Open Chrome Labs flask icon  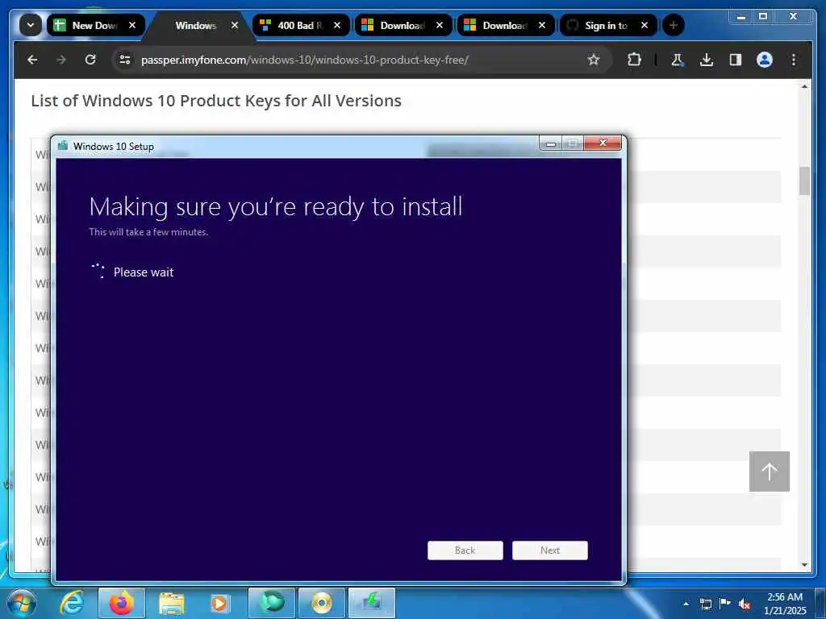tap(678, 60)
